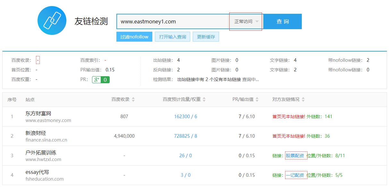Image resolution: width=389 pixels, height=187 pixels.
Task: Enable the 过滤nofollow filter
Action: [134, 37]
